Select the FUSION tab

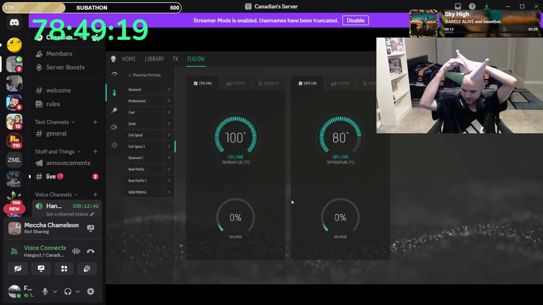click(196, 59)
